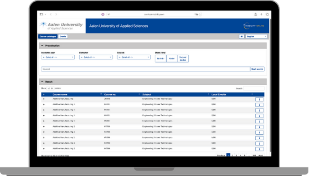Image resolution: width=309 pixels, height=176 pixels.
Task: Toggle the Doctoral studies level
Action: click(x=183, y=59)
